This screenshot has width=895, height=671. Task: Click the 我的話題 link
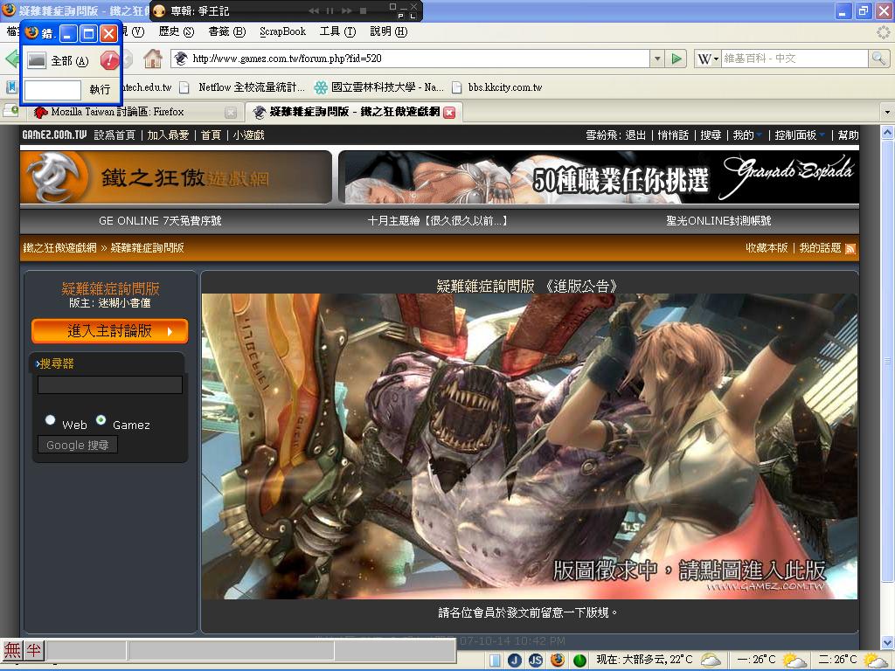pyautogui.click(x=820, y=247)
